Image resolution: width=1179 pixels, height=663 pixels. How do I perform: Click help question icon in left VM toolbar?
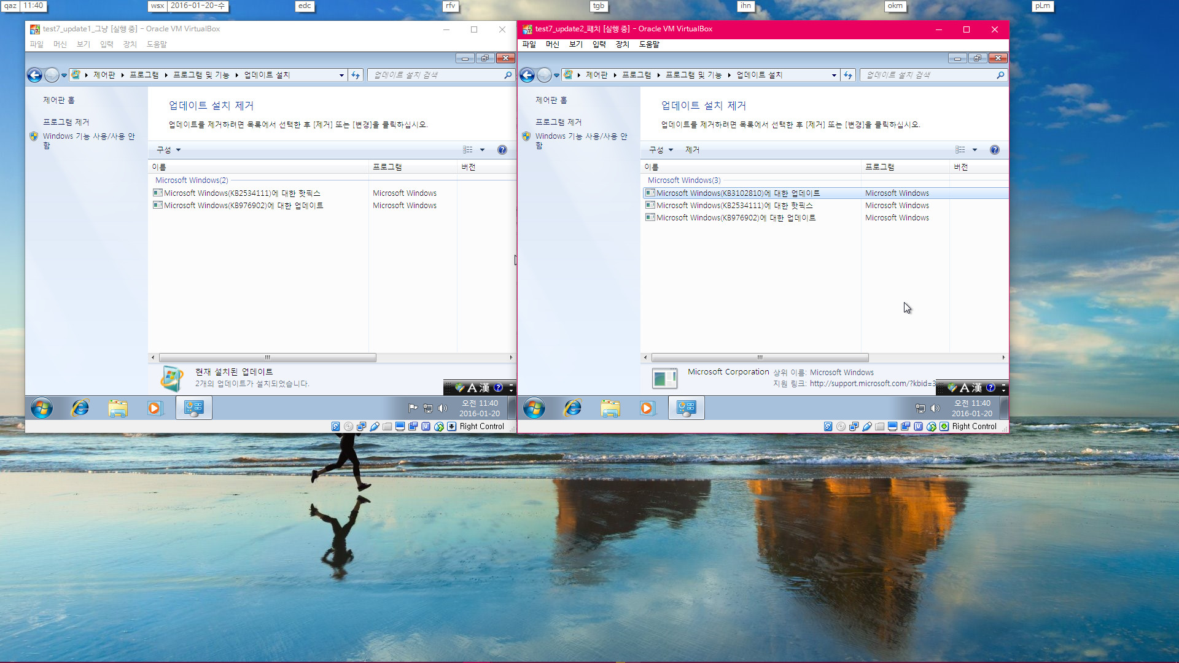click(x=502, y=150)
